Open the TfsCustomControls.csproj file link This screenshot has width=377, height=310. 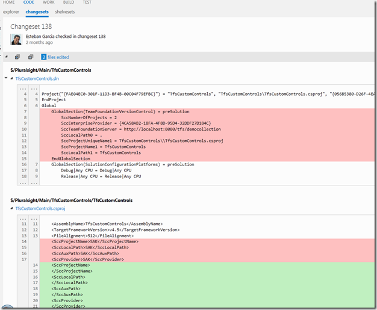pos(40,208)
